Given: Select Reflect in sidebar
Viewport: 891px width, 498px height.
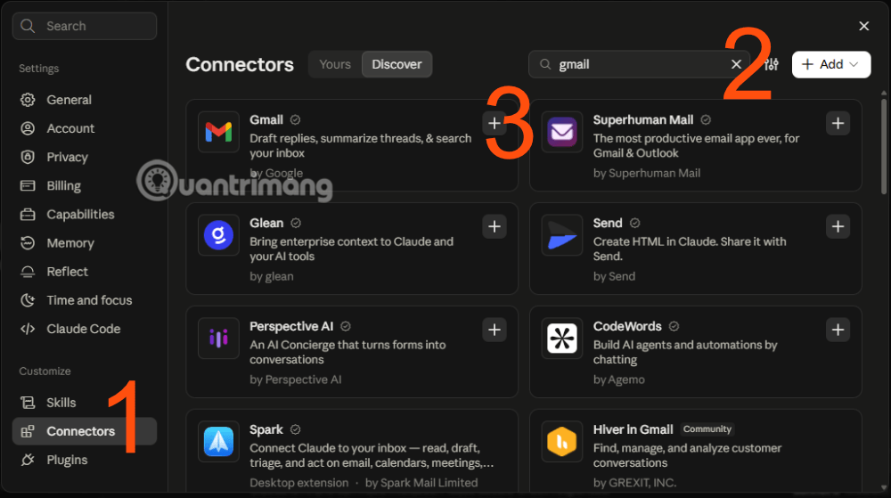Looking at the screenshot, I should [x=84, y=272].
